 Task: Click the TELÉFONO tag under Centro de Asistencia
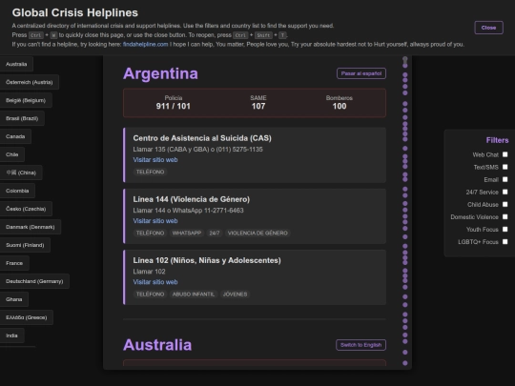point(150,172)
